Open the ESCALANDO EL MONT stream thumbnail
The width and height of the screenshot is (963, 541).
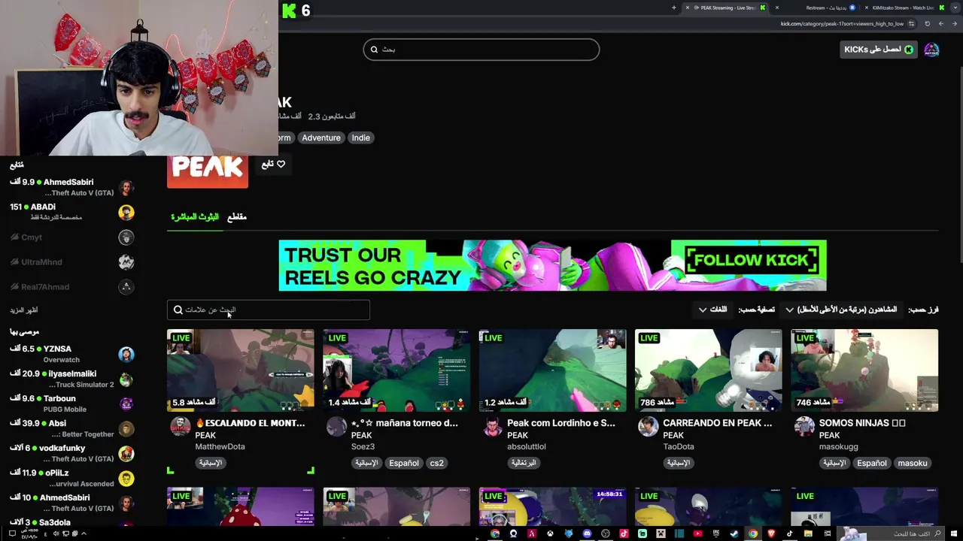coord(241,370)
